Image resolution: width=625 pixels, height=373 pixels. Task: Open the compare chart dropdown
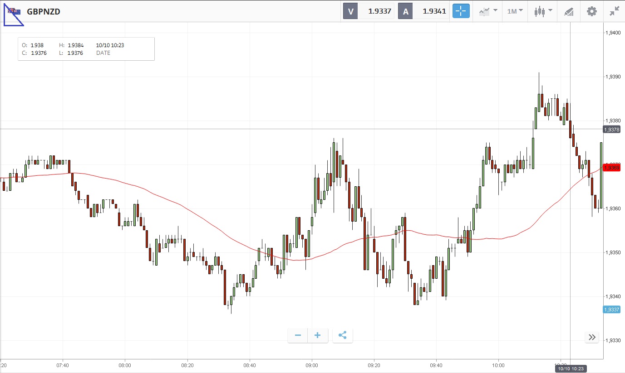point(488,11)
